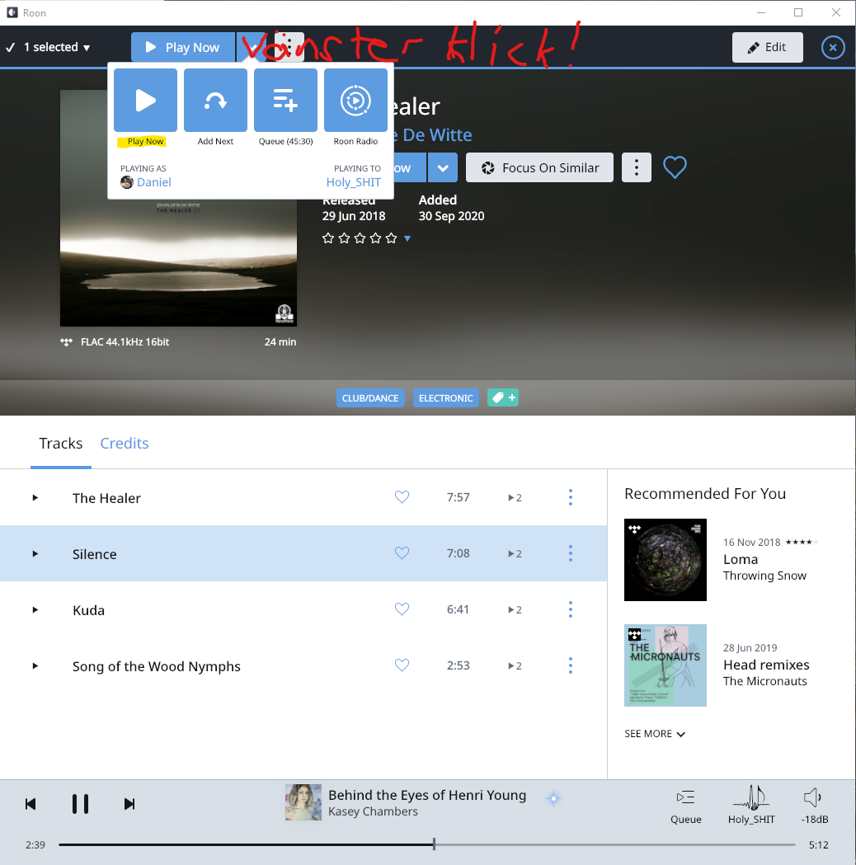Click the Edit button with pencil

click(x=767, y=48)
